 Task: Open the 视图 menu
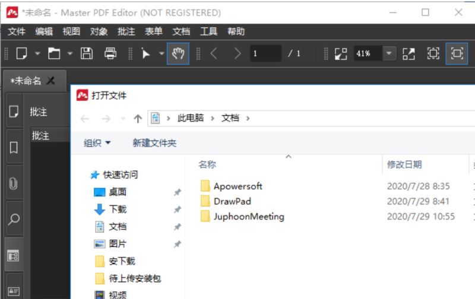point(71,31)
